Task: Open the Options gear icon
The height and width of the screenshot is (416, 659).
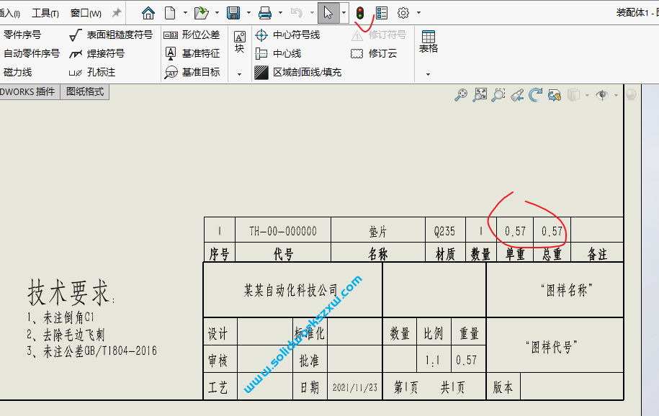Action: tap(403, 13)
